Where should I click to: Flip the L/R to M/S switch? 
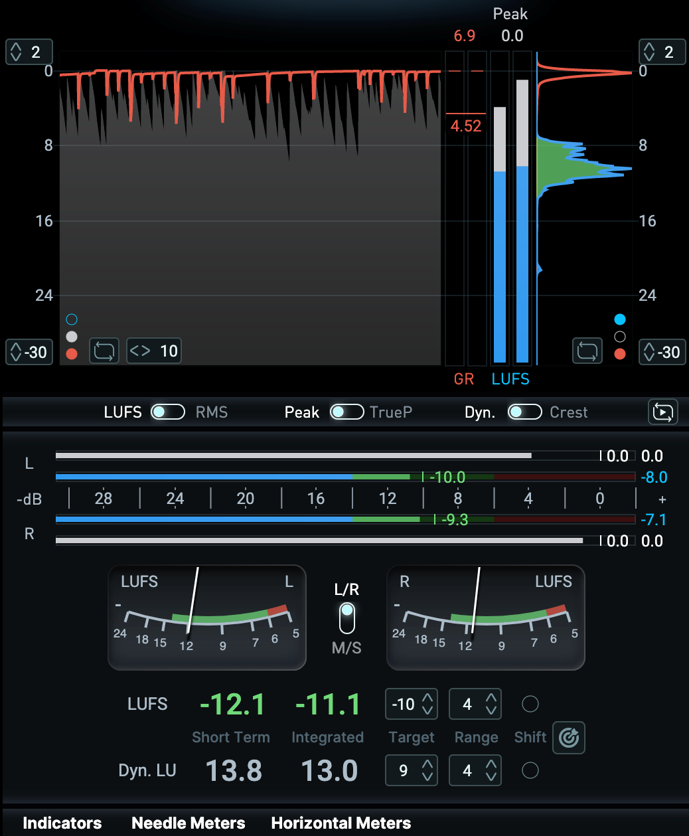(x=346, y=618)
